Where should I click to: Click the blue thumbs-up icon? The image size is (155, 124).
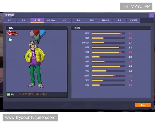(x=10, y=40)
